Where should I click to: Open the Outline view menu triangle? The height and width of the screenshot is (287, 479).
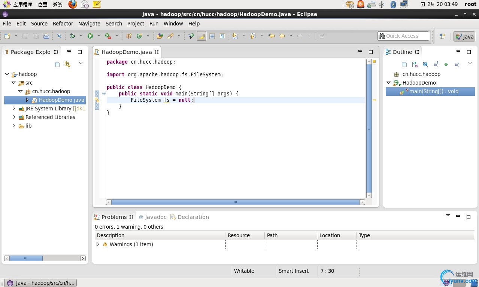(470, 63)
